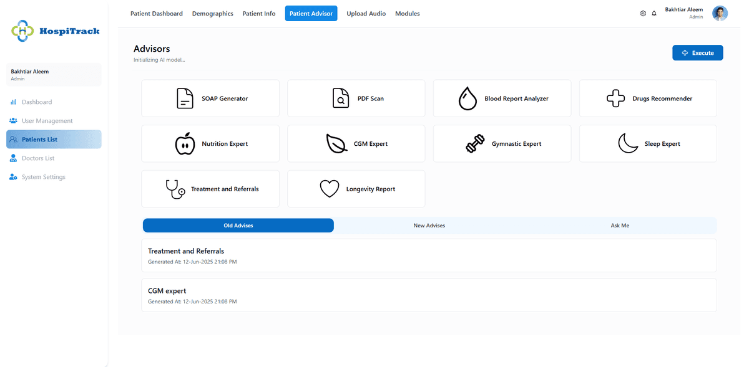
Task: Open settings via the gear icon
Action: (x=643, y=13)
